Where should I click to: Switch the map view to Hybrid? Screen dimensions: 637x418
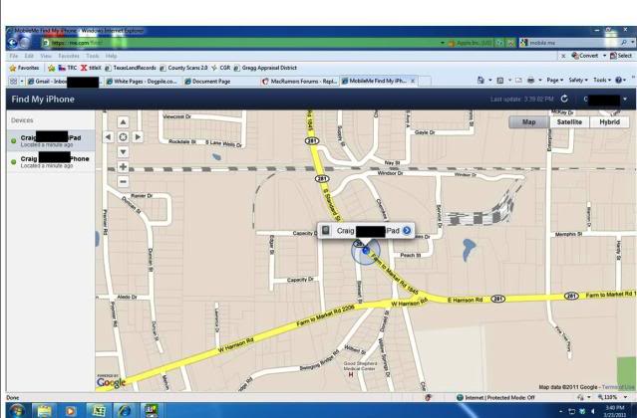[609, 122]
